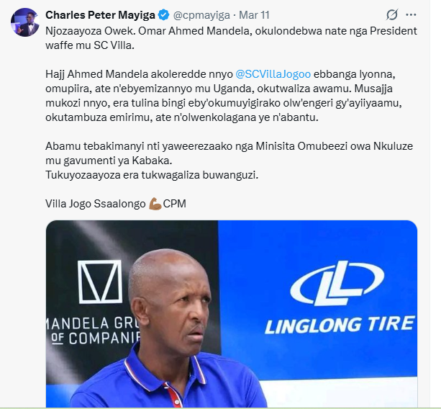Click the Mandela Group square logo
The width and height of the screenshot is (441, 409).
click(100, 282)
